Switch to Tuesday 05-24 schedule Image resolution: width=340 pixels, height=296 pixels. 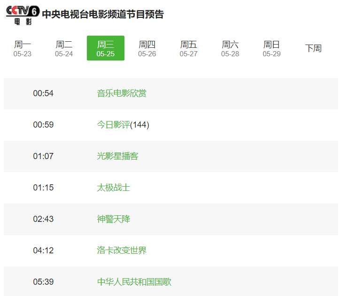click(x=64, y=48)
